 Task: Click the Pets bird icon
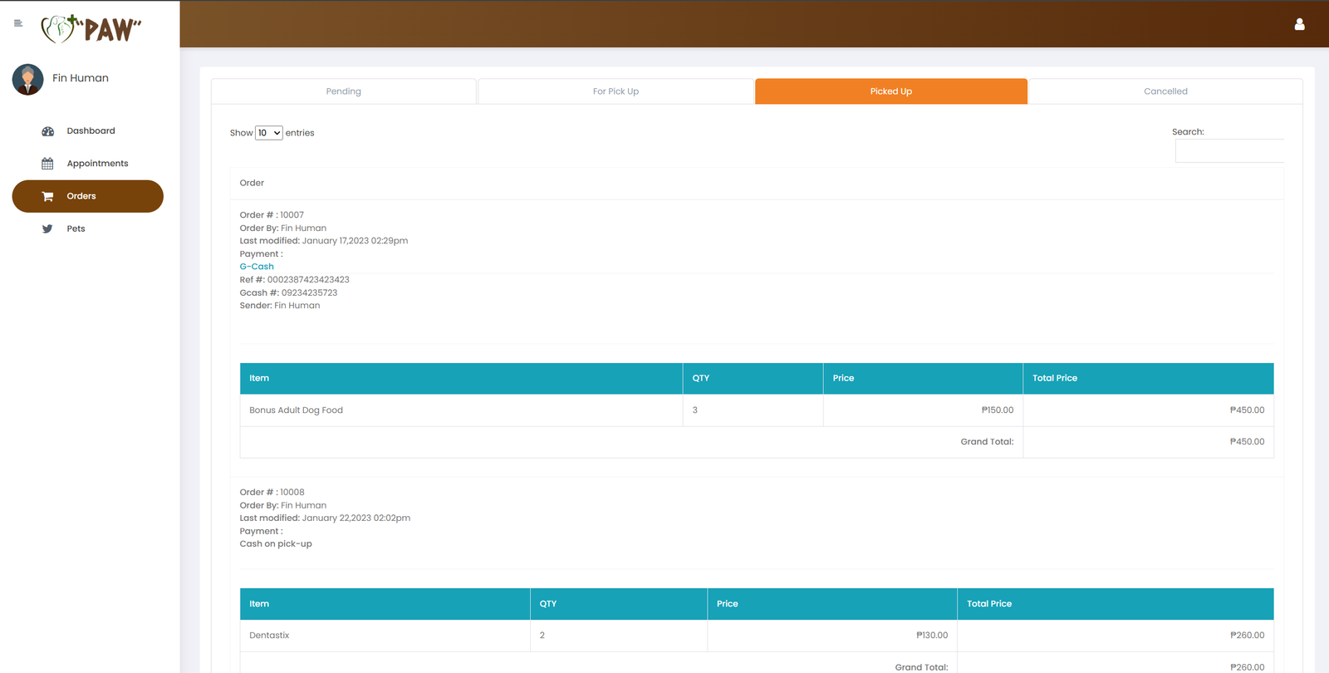click(x=47, y=228)
